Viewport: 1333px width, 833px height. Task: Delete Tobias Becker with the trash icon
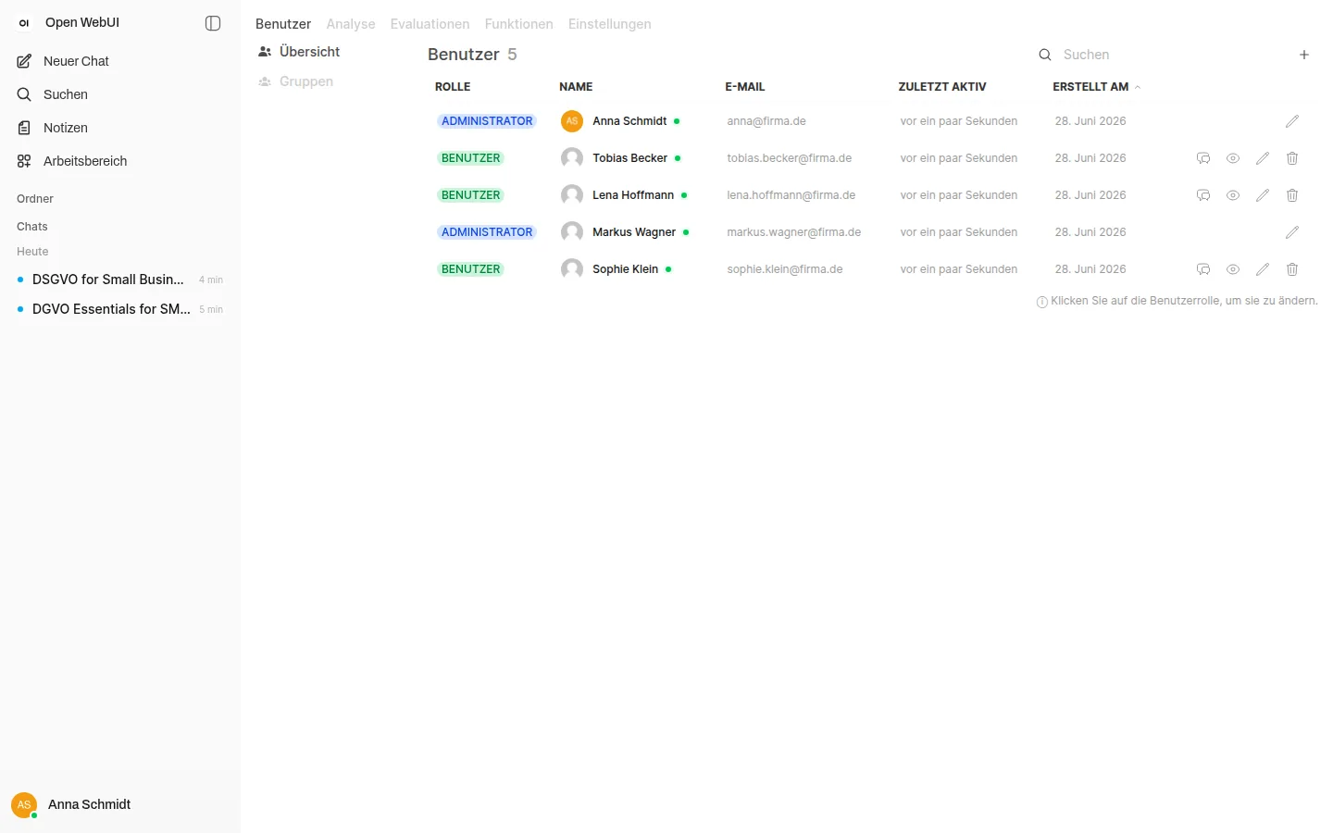tap(1292, 158)
